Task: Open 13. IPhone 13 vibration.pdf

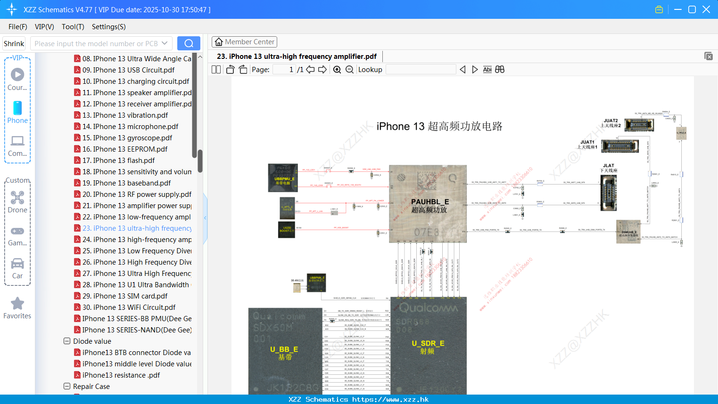Action: tap(121, 115)
